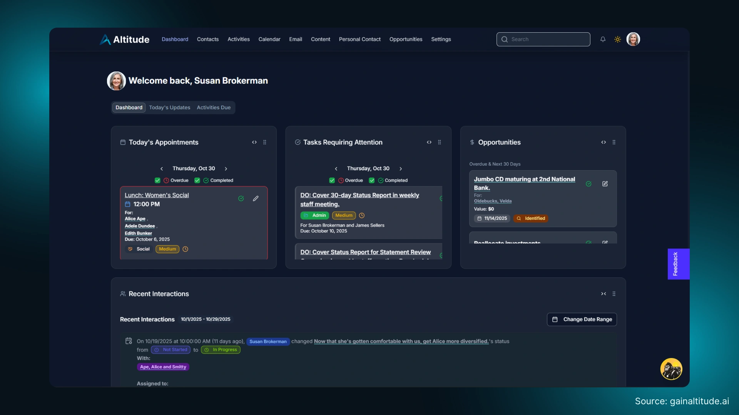Viewport: 739px width, 415px height.
Task: Go to next day in Today's Appointments
Action: (226, 169)
